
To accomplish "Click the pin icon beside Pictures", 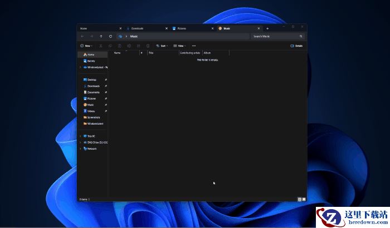I will coord(106,98).
